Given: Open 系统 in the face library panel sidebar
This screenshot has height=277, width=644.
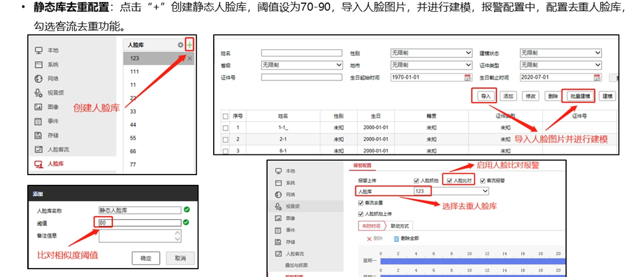Looking at the screenshot, I should tap(53, 65).
